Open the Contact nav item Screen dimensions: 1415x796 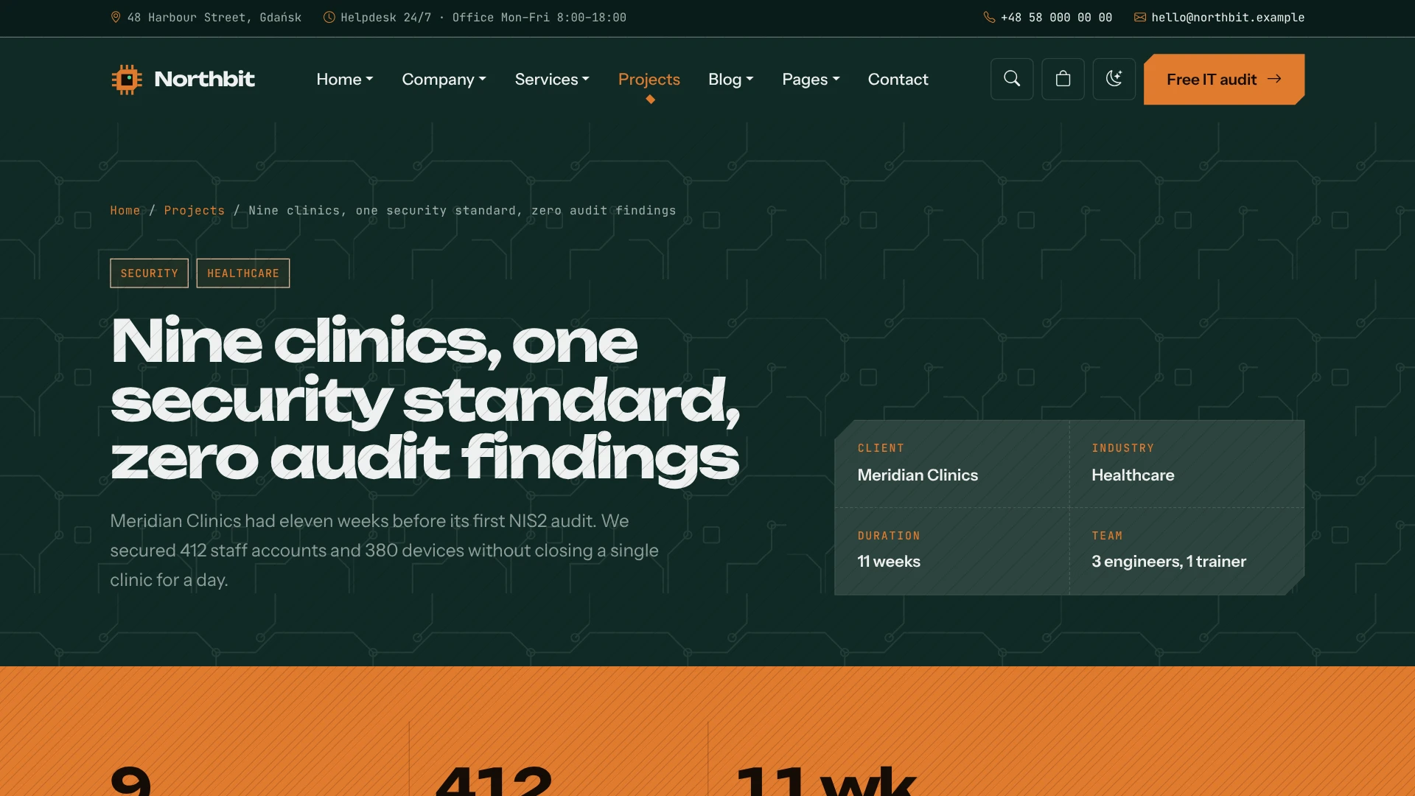coord(898,79)
